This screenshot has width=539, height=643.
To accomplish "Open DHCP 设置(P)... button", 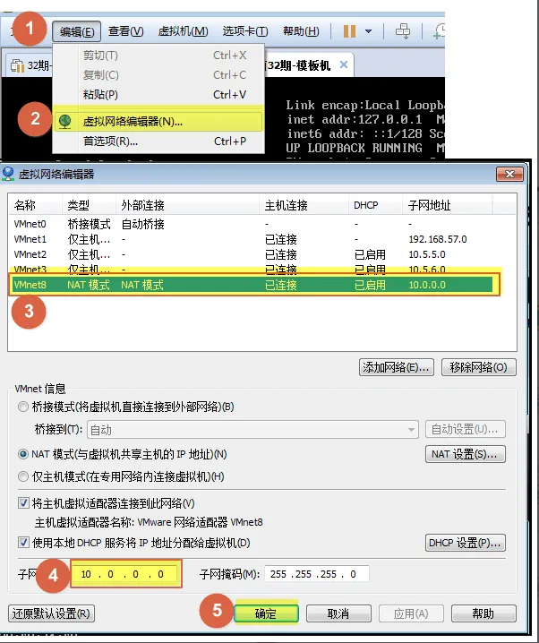I will coord(466,543).
